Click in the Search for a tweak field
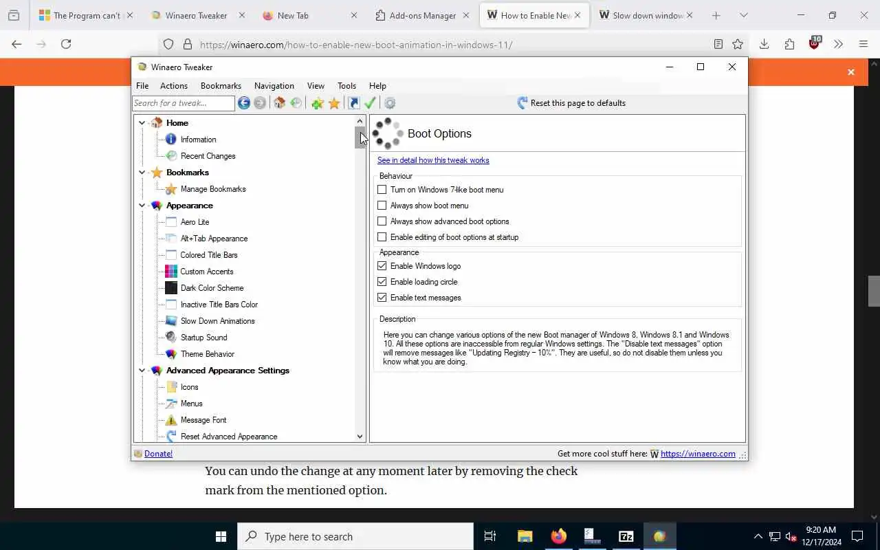Screen dimensions: 880x550 coord(184,103)
